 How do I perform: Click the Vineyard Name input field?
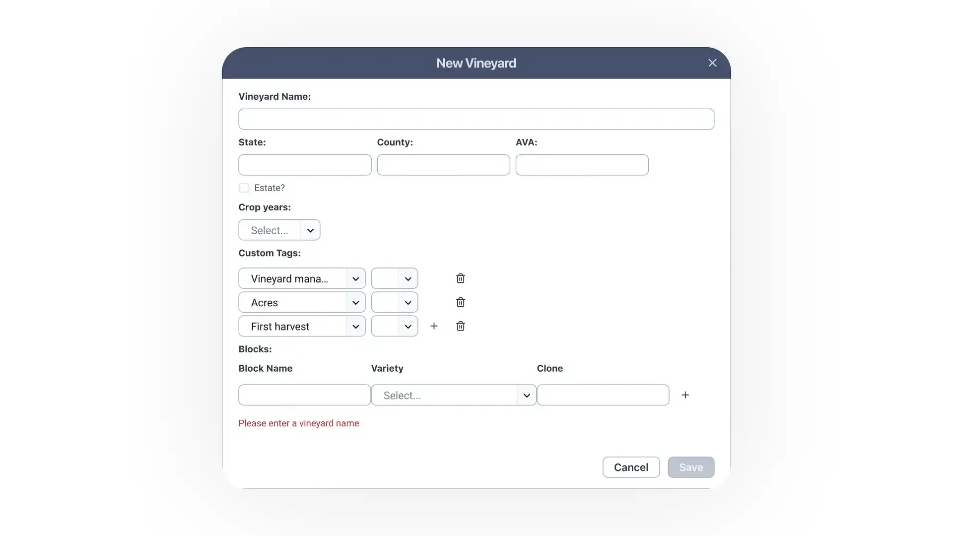point(476,119)
